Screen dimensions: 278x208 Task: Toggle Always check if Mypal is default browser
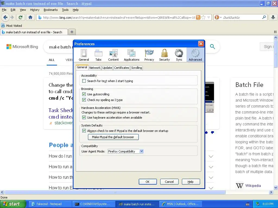click(84, 131)
